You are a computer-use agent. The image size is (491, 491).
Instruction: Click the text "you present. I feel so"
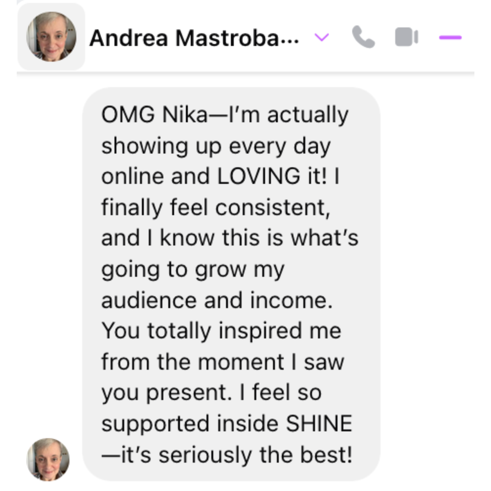pos(211,393)
